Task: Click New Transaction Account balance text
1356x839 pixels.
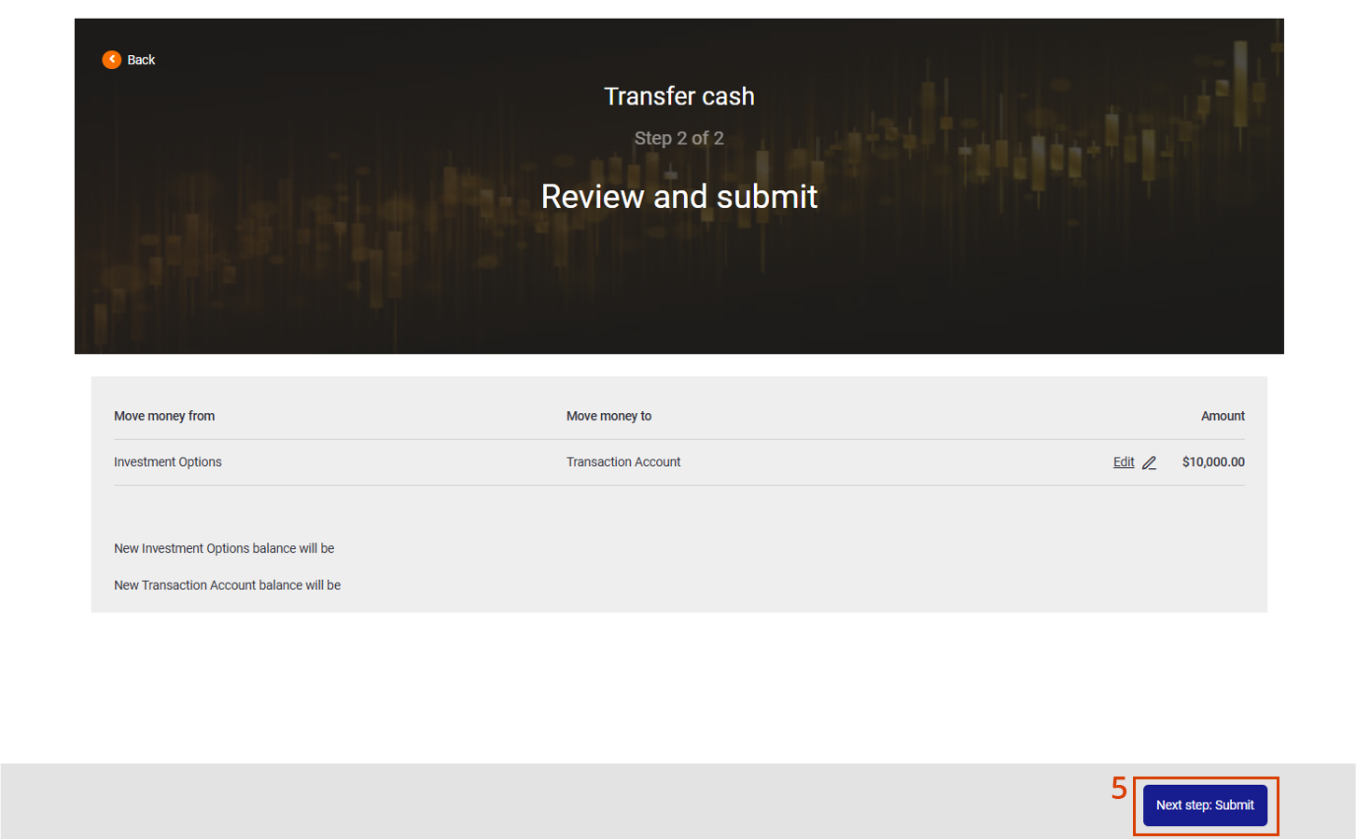Action: (x=227, y=585)
